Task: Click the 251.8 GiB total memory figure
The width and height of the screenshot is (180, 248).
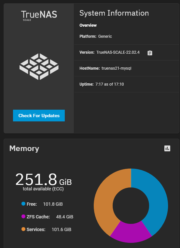Action: [44, 180]
